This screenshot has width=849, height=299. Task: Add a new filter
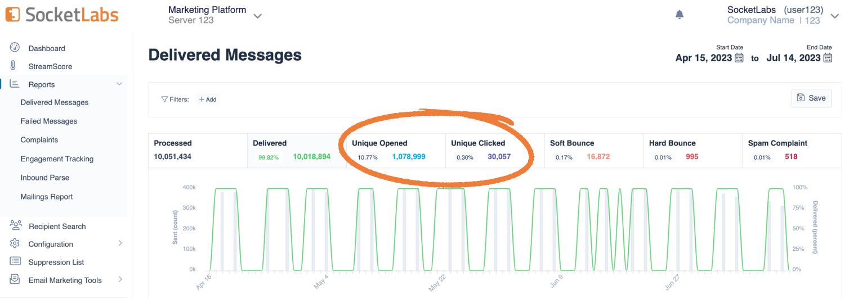[207, 99]
